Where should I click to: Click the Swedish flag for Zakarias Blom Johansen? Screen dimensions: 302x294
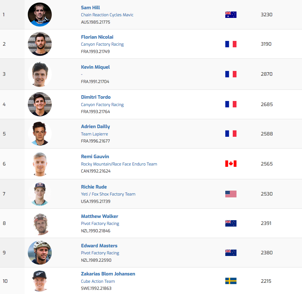point(231,281)
